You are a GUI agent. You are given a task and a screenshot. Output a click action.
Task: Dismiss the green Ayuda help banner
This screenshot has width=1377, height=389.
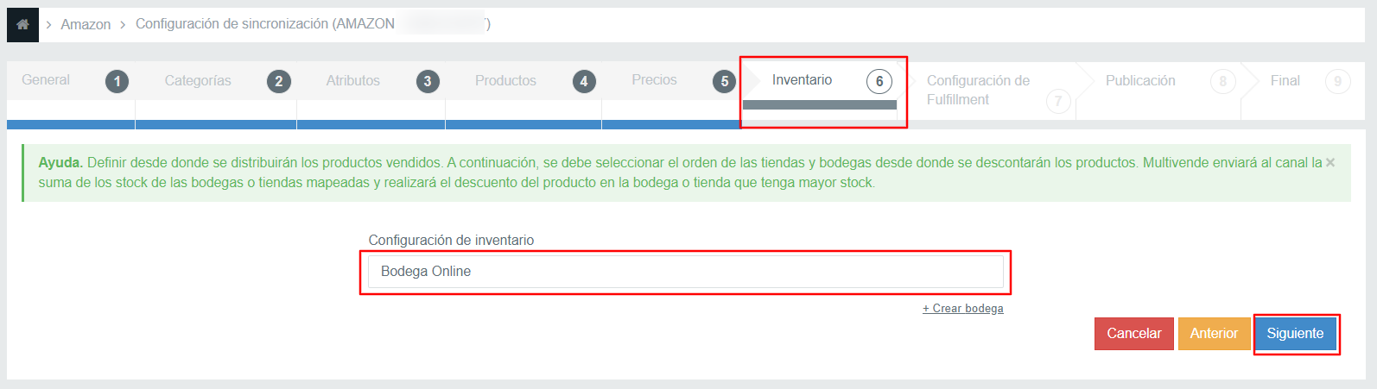[x=1330, y=162]
